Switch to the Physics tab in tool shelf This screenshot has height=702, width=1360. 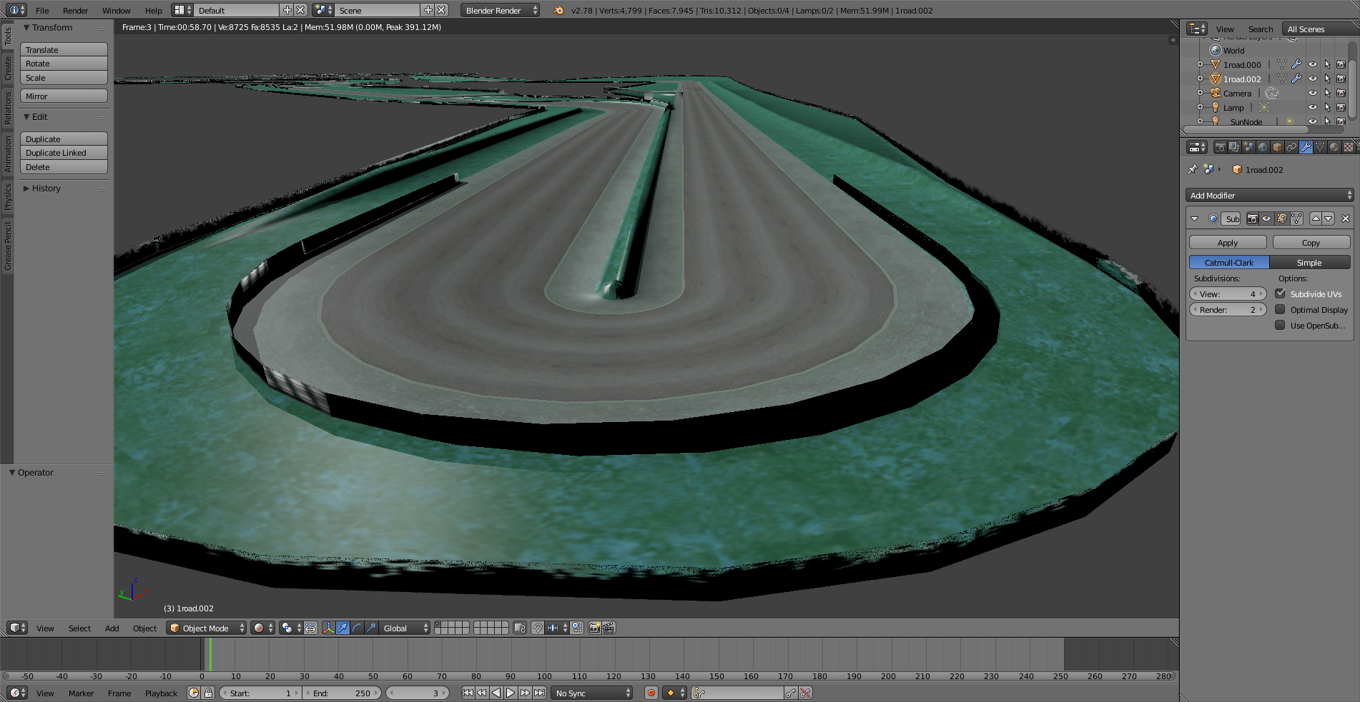click(x=7, y=196)
